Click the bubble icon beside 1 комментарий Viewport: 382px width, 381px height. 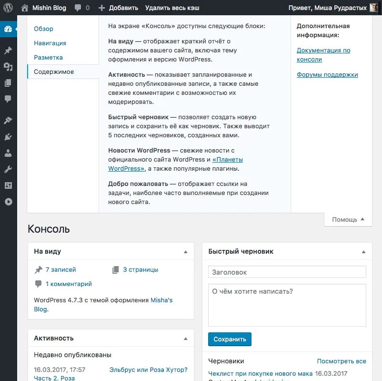coord(38,284)
